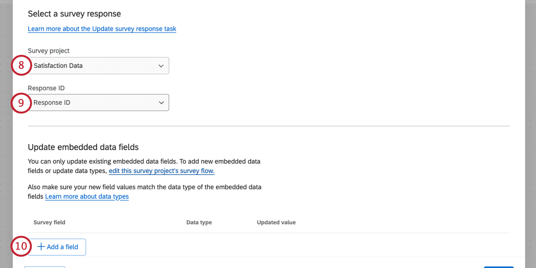Click the "Select a survey response" heading
Screen dimensions: 536x268
[74, 14]
